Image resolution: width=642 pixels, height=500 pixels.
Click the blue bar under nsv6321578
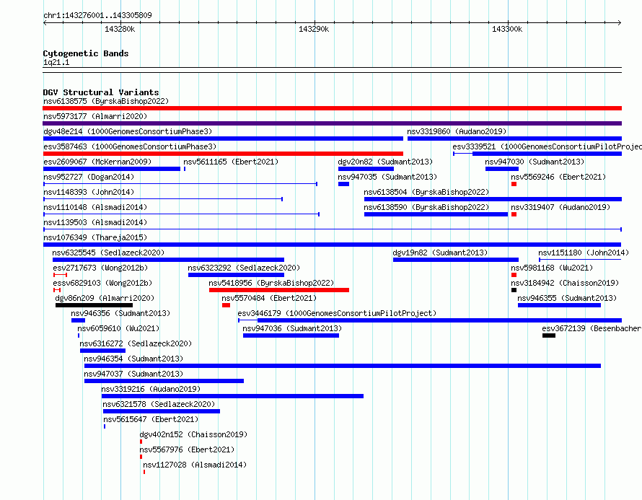pyautogui.click(x=162, y=411)
